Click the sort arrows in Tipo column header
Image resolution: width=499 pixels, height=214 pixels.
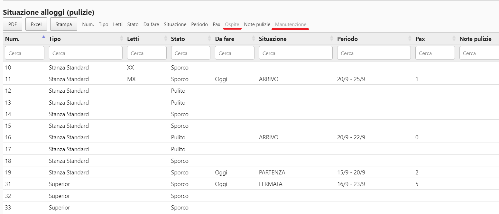(122, 39)
